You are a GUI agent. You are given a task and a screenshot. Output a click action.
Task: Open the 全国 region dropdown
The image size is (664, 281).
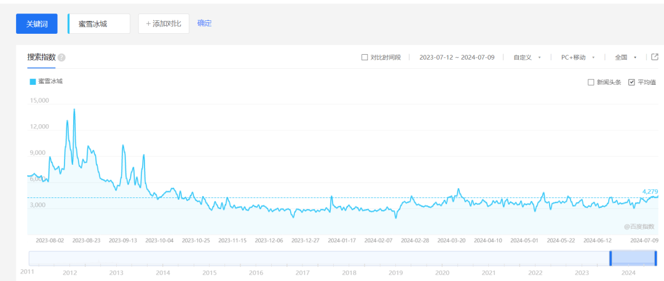(625, 57)
